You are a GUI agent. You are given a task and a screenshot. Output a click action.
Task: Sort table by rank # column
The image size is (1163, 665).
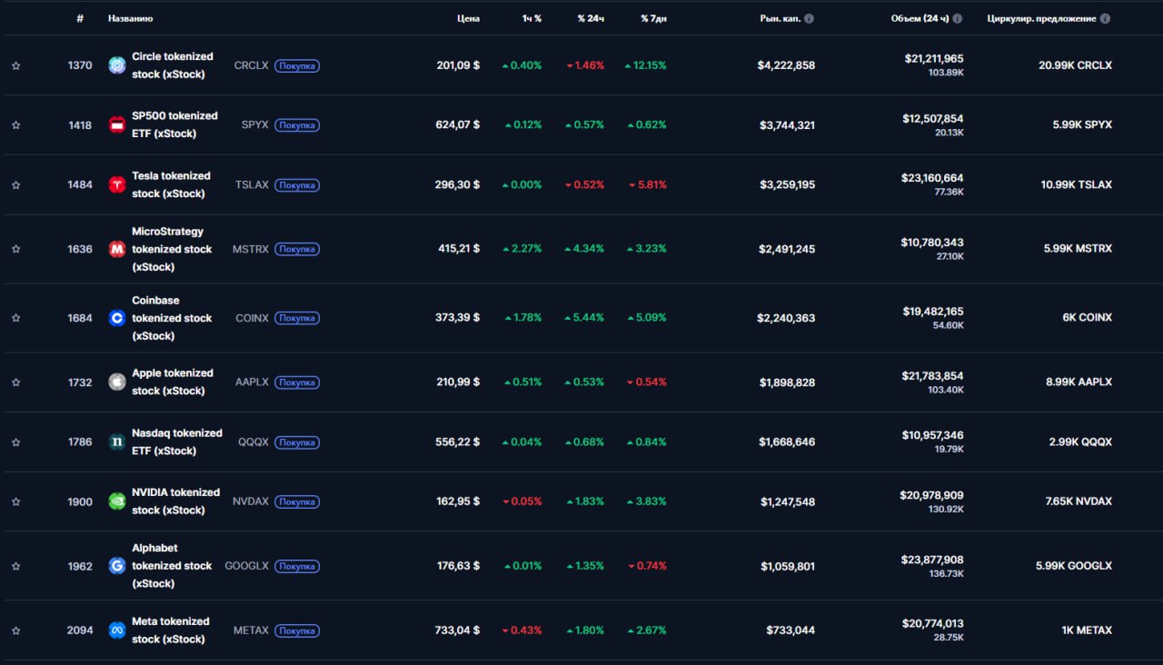(x=80, y=18)
